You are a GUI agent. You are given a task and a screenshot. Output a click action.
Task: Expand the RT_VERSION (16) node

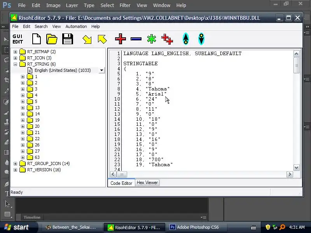pyautogui.click(x=15, y=170)
